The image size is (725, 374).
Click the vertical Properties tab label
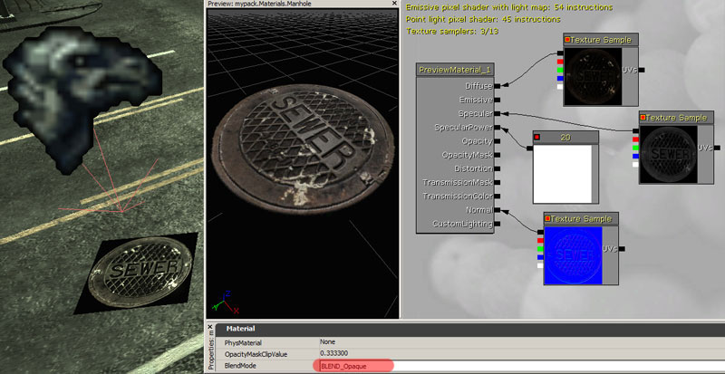pos(211,350)
